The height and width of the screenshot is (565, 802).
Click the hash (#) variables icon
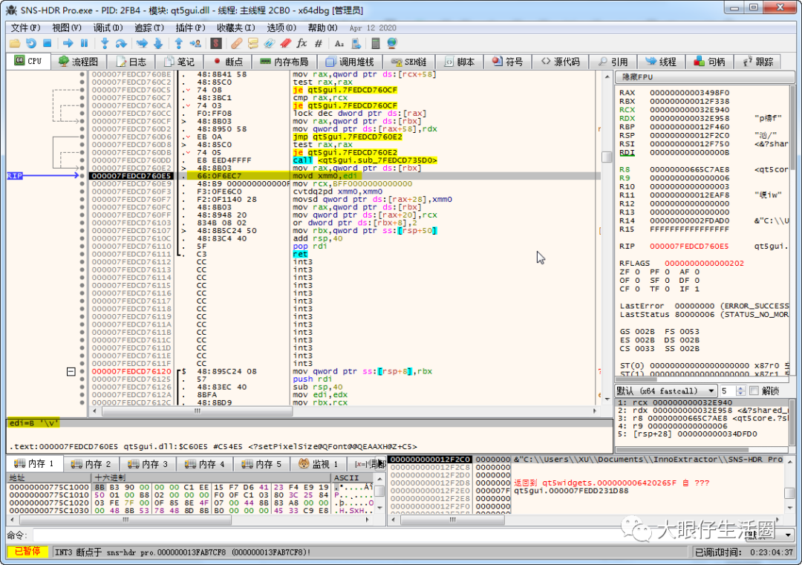coord(318,44)
